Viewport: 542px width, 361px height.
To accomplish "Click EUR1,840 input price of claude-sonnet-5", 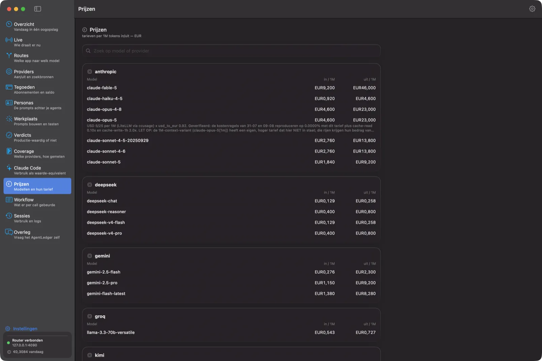I will [325, 162].
